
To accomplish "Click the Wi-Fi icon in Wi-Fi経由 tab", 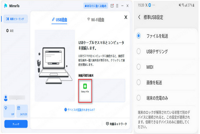I will tap(88, 19).
